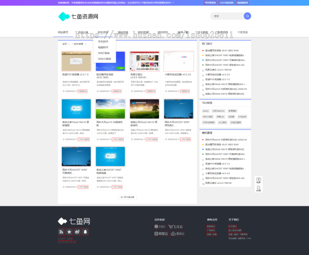Click the star icon in the footer social row
Image resolution: width=309 pixels, height=255 pixels.
tap(69, 232)
